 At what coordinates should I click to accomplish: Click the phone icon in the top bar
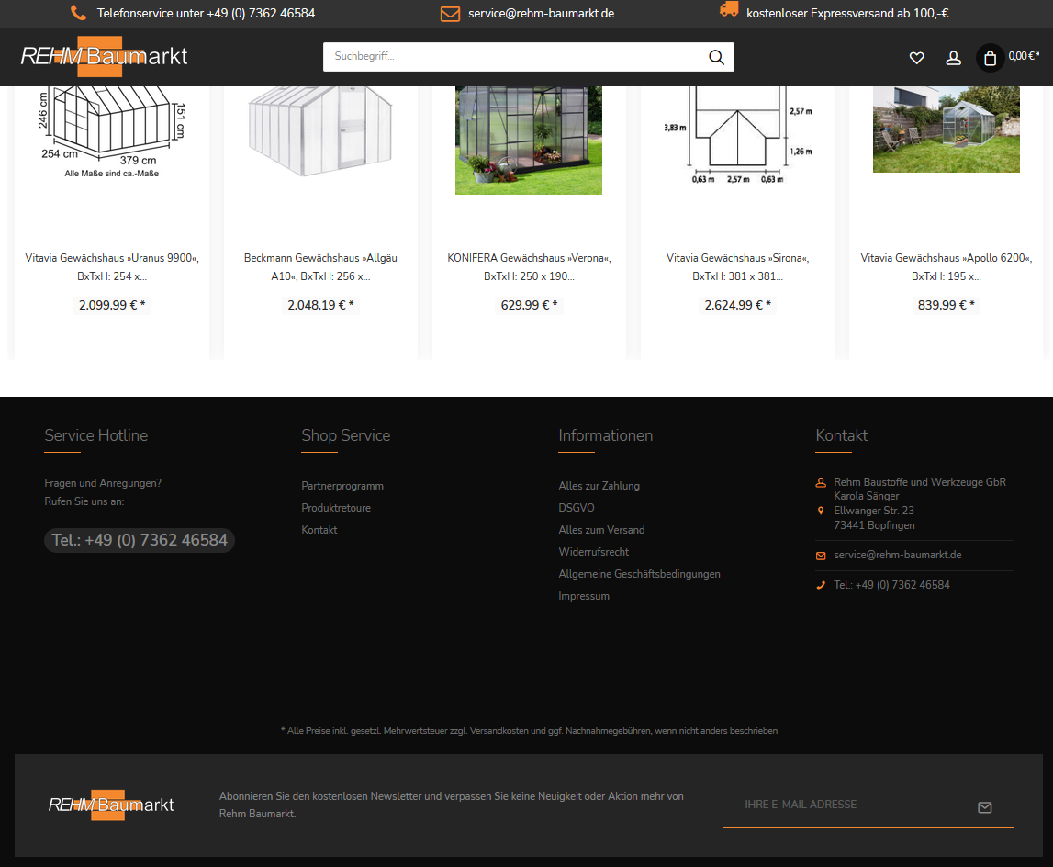point(79,13)
